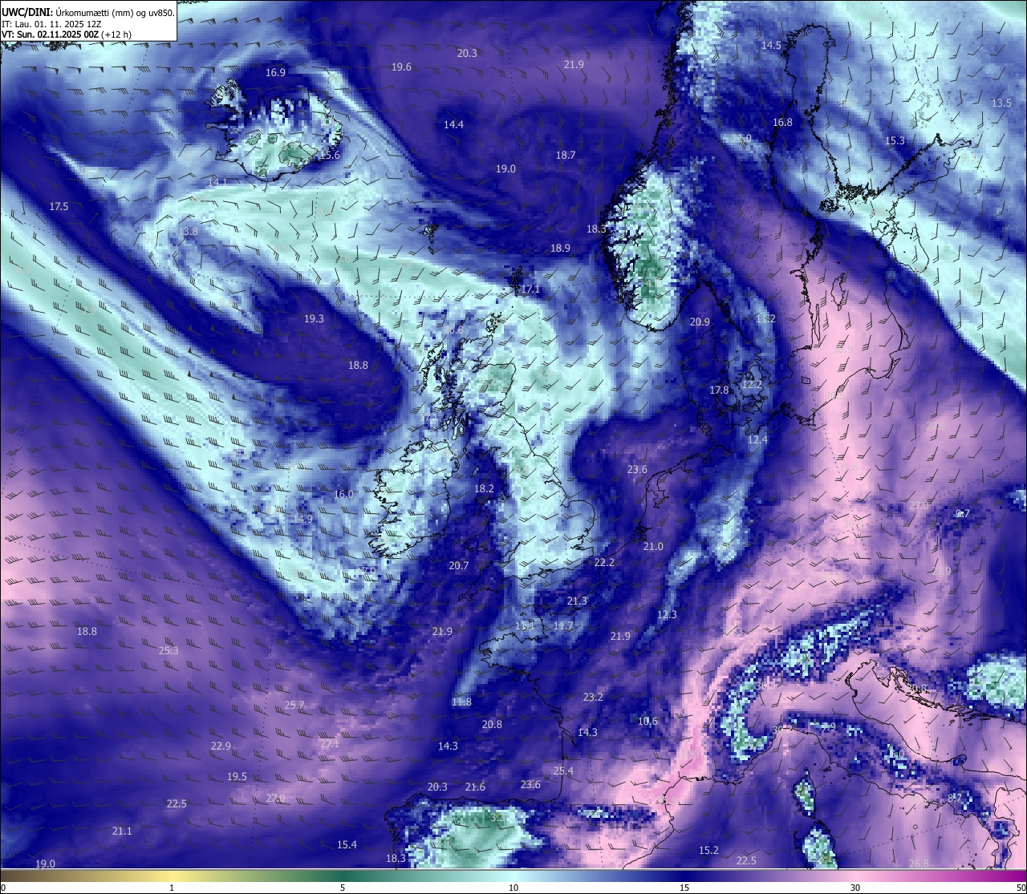Click the valid time line "VT: Sun. 02.11.2025 00Z"

(51, 34)
